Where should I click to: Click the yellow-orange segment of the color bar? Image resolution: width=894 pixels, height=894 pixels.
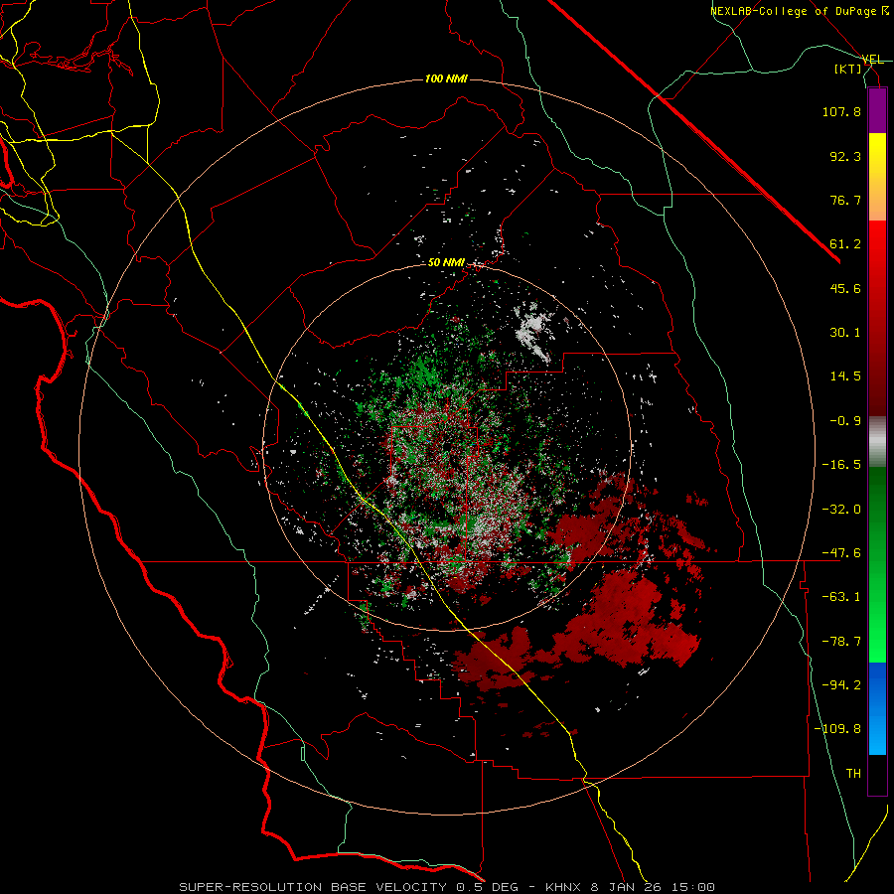click(x=877, y=177)
